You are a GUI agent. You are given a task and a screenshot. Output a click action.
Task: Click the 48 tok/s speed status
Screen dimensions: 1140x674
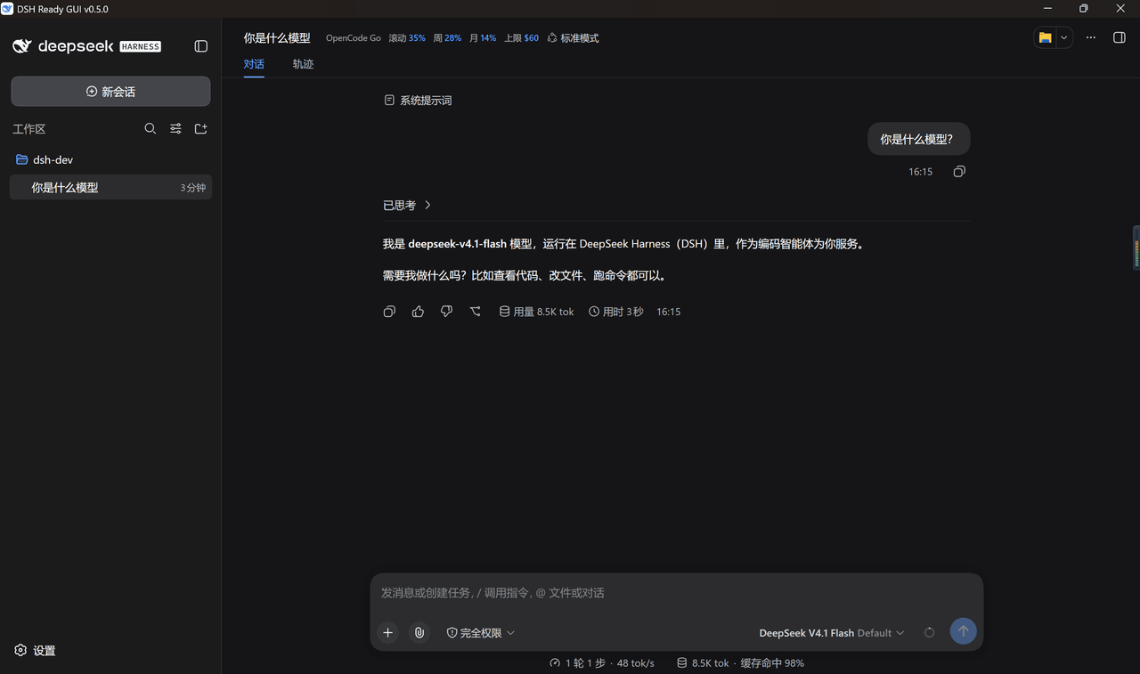click(635, 663)
